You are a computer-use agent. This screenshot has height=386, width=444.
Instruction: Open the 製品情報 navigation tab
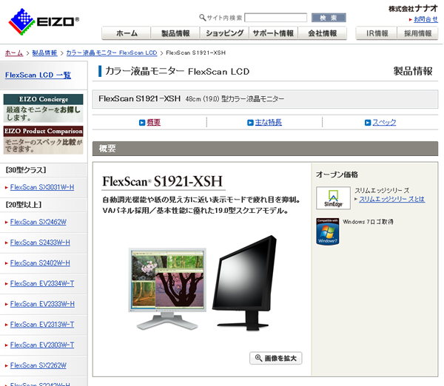175,33
